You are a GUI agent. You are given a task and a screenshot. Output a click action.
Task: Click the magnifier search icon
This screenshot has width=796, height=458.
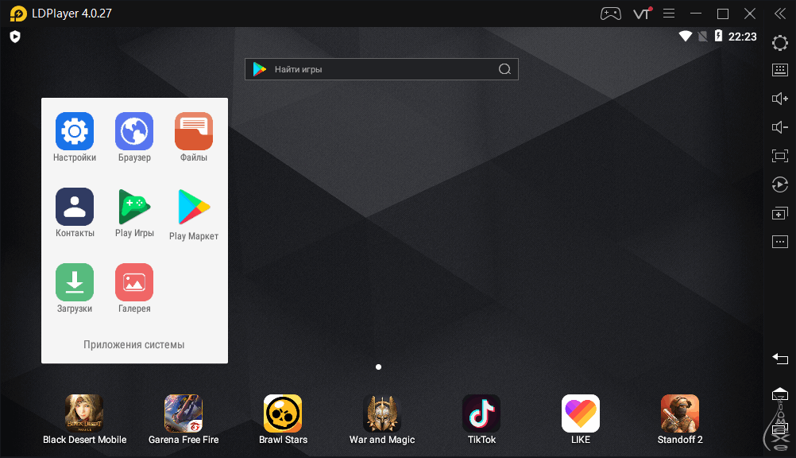tap(504, 69)
